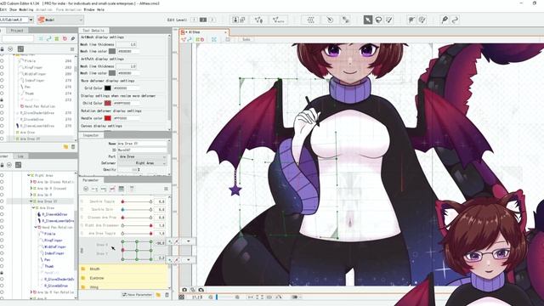Toggle visibility of RingFinger part
The height and width of the screenshot is (306, 544).
[2, 67]
